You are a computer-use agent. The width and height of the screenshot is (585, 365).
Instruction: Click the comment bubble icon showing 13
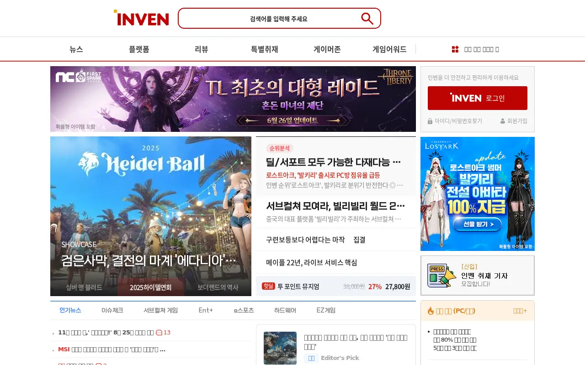pyautogui.click(x=159, y=333)
